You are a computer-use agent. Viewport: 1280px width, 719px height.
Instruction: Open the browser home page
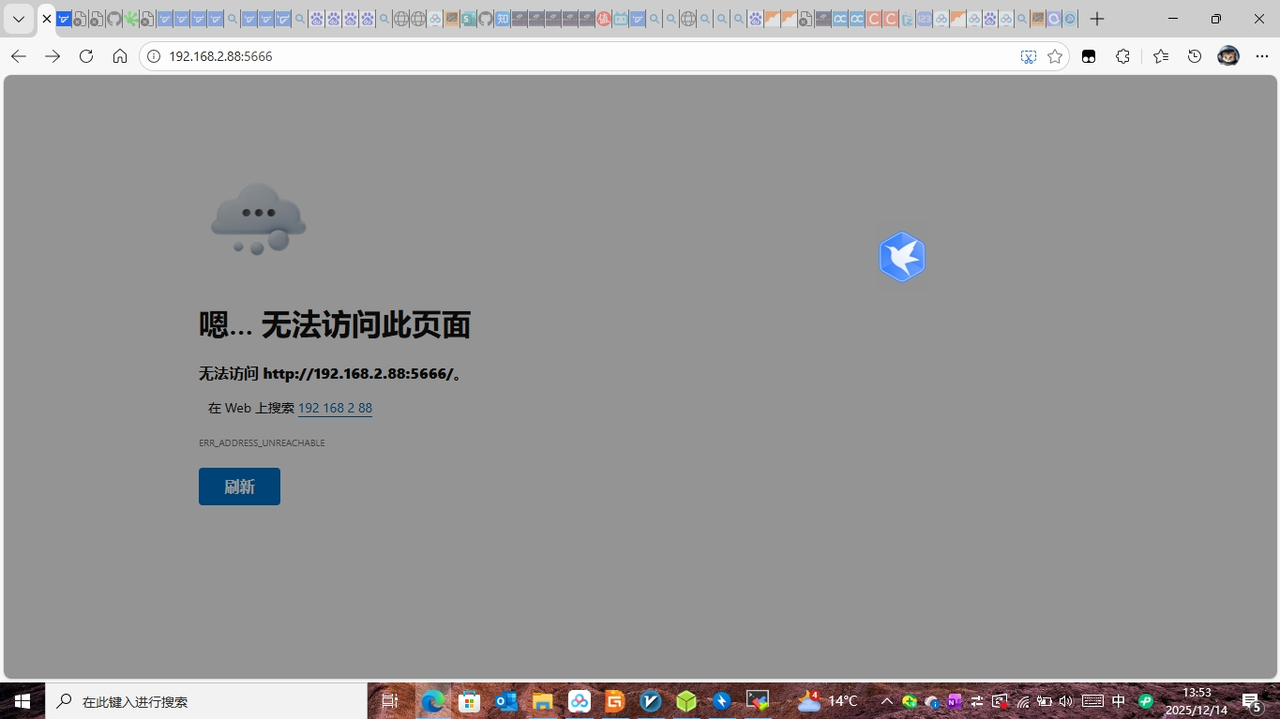[120, 56]
